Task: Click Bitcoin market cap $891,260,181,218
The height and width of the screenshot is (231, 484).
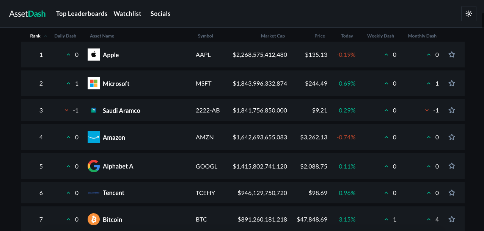Action: click(x=262, y=219)
